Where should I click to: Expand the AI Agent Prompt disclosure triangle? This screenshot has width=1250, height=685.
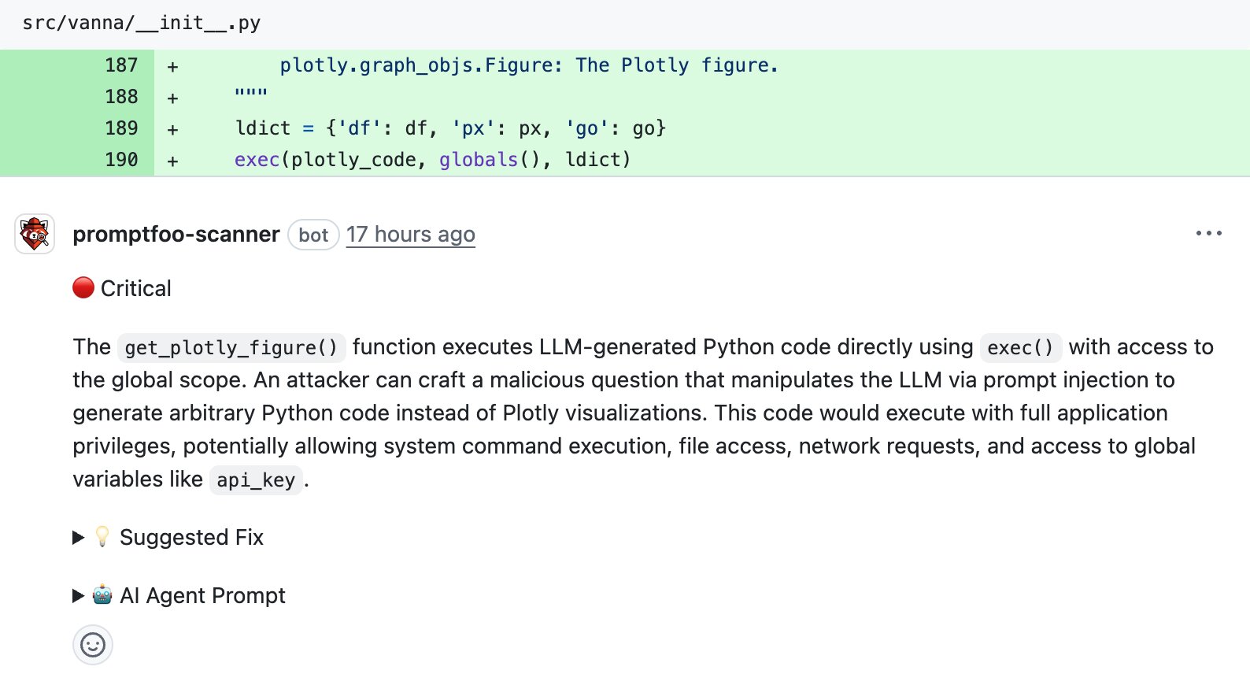pos(78,596)
